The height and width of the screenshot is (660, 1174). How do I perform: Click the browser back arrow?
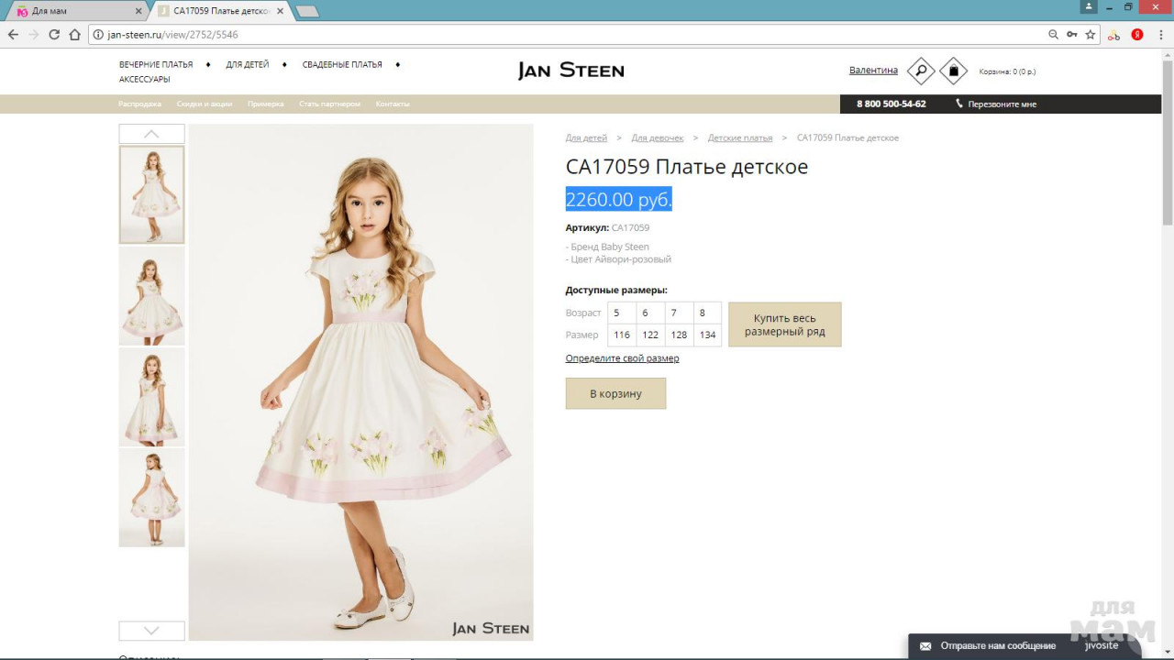click(x=13, y=35)
